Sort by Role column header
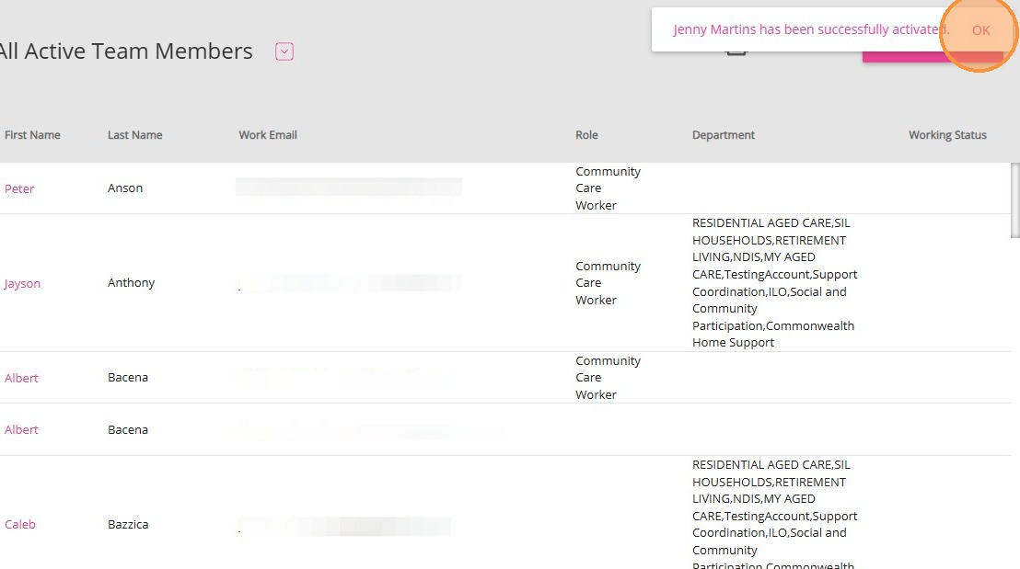Image resolution: width=1020 pixels, height=569 pixels. point(586,135)
